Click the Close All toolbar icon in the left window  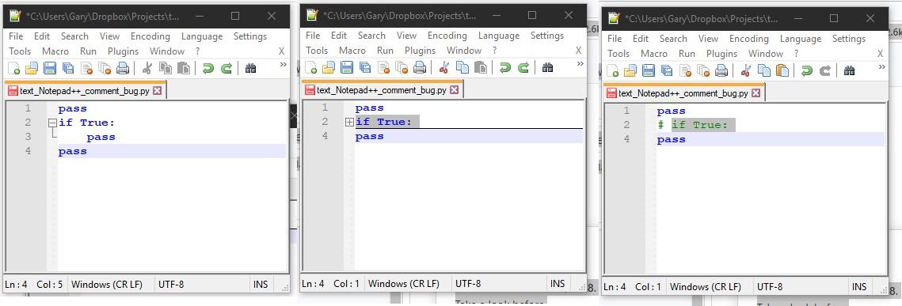[x=105, y=68]
